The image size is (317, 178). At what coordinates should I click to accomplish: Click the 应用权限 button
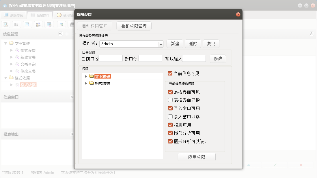coord(197,157)
